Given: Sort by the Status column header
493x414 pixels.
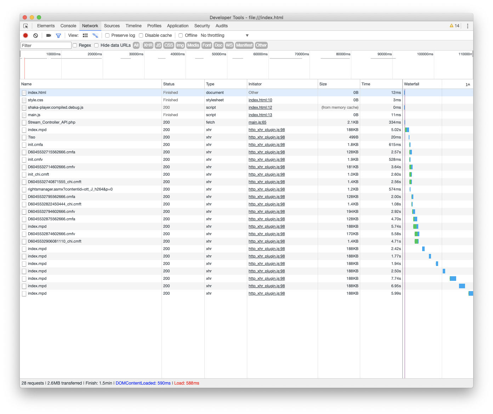Looking at the screenshot, I should click(x=183, y=84).
